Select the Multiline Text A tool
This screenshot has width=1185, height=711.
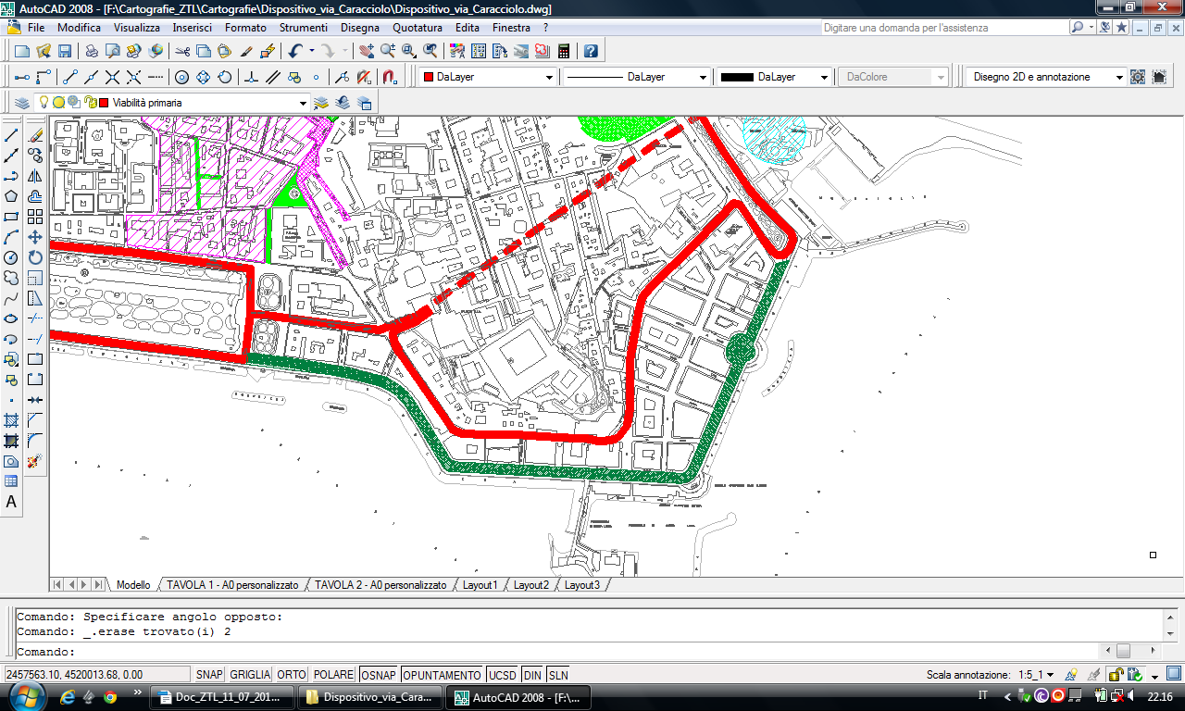[x=11, y=502]
